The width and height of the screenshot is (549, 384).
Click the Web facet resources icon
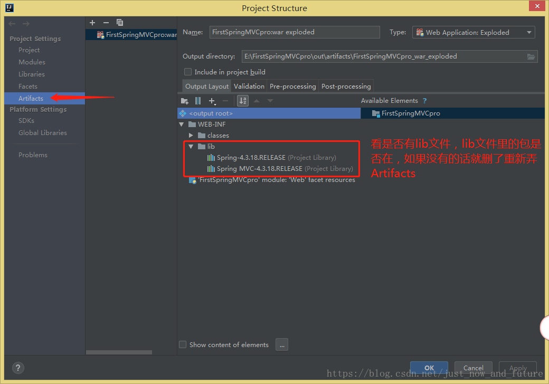click(x=192, y=180)
